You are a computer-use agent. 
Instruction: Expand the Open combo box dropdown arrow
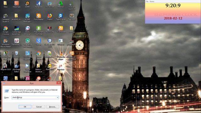pos(57,98)
